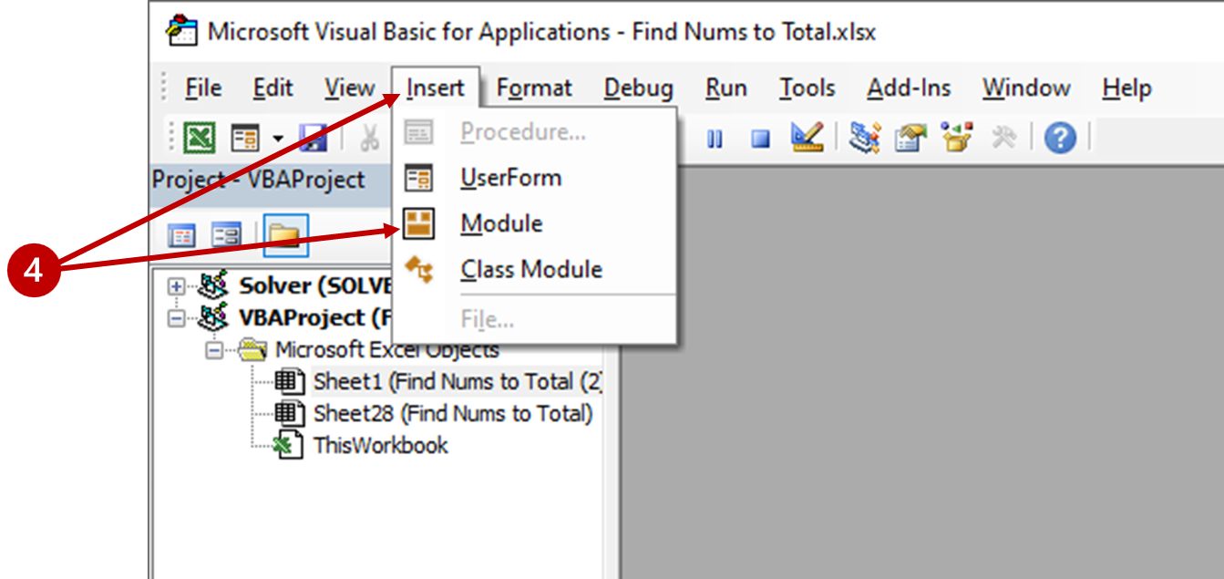This screenshot has width=1224, height=579.
Task: Open Project Explorer from the toolbar icon
Action: pos(864,138)
